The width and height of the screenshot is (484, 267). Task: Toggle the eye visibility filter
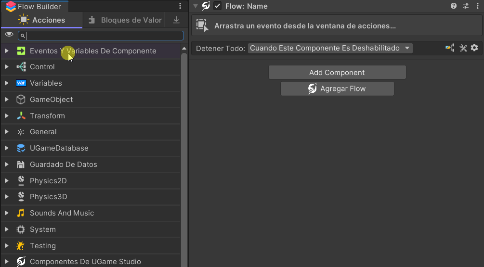click(x=9, y=35)
